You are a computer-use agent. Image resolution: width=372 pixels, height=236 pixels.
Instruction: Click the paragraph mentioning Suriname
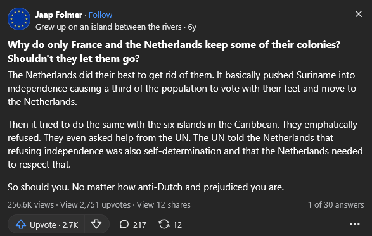(x=182, y=89)
